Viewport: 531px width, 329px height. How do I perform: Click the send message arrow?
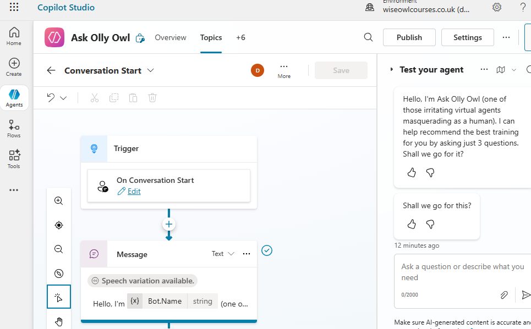[x=526, y=295]
